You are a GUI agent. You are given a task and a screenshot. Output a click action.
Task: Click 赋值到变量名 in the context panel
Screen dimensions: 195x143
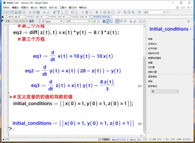coord(155,58)
